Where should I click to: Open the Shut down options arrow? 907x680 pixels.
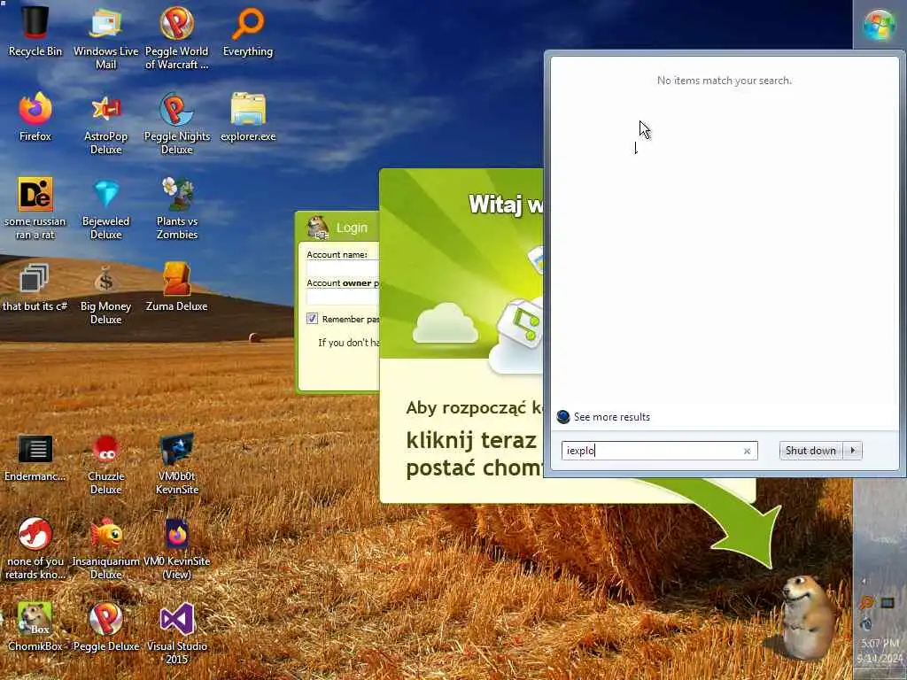pos(853,451)
